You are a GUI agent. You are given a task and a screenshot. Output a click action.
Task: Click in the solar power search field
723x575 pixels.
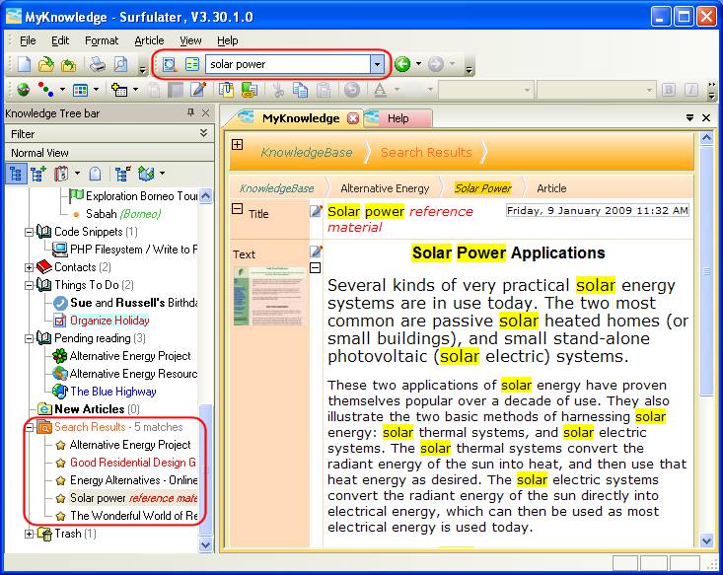click(x=288, y=64)
